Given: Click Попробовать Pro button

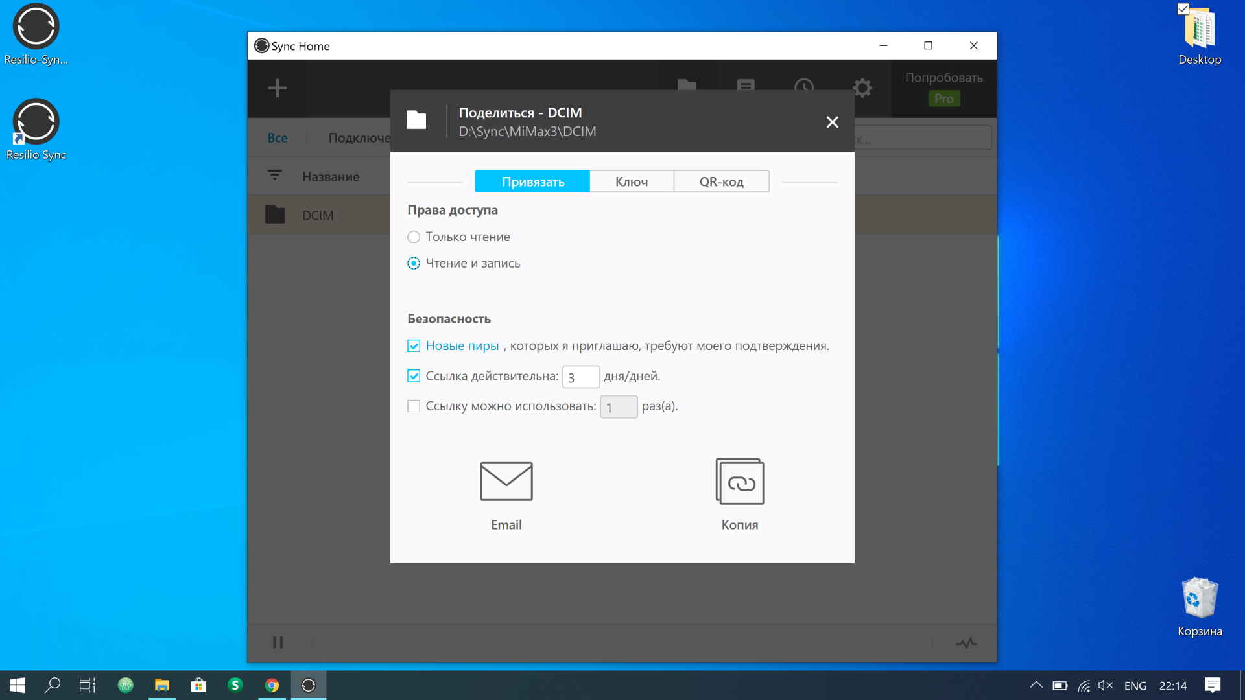Looking at the screenshot, I should (x=943, y=88).
